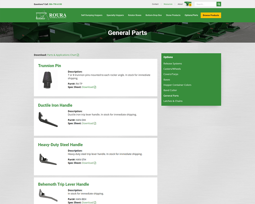This screenshot has height=204, width=255.
Task: Open the Rotator Boxes menu
Action: (135, 15)
